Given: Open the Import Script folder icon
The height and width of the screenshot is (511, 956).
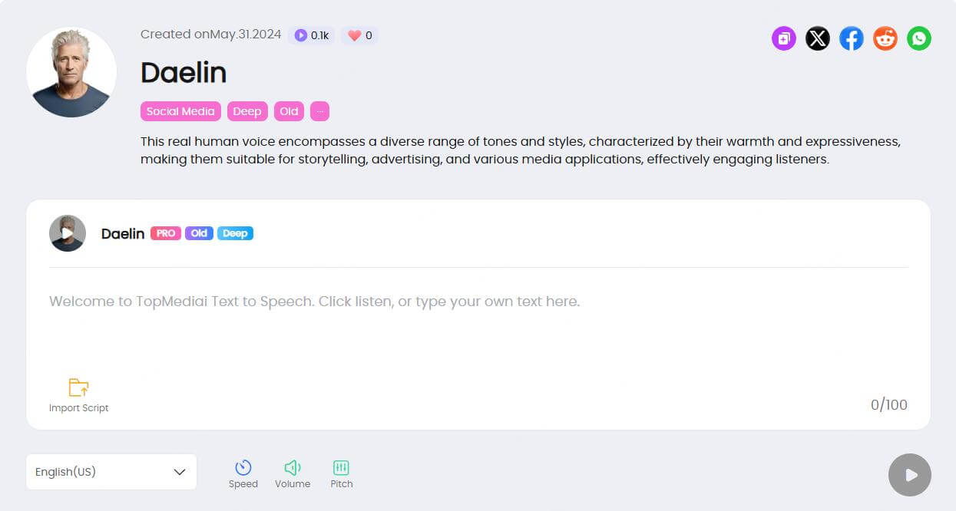Looking at the screenshot, I should click(x=78, y=387).
